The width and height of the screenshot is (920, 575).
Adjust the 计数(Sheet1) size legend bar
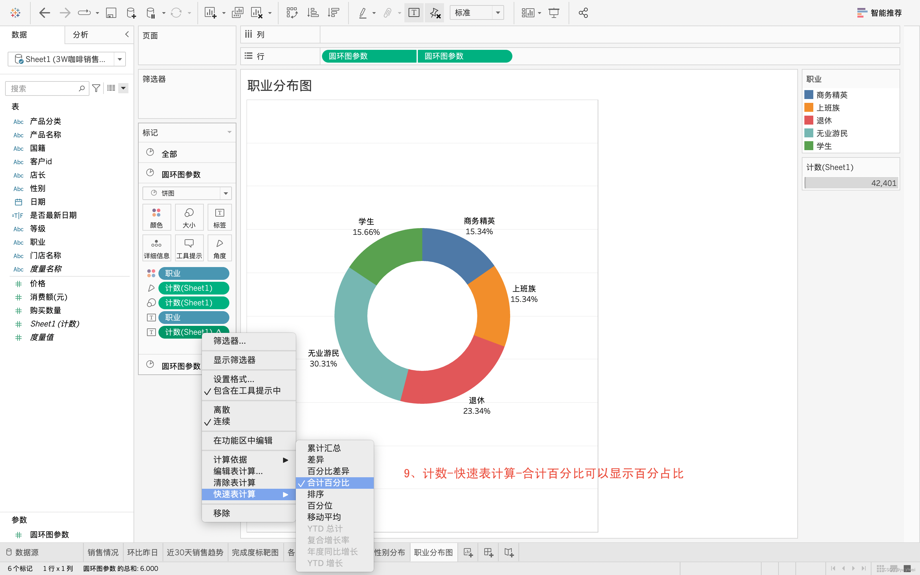coord(851,183)
